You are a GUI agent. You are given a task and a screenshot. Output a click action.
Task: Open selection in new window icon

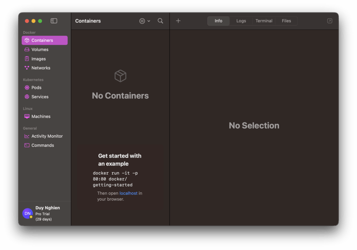click(329, 21)
